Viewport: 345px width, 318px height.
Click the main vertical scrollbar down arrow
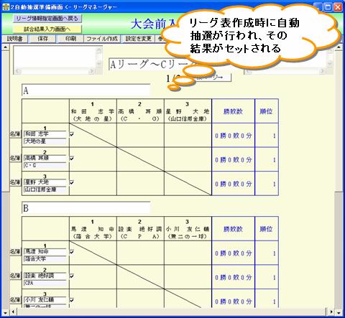[x=339, y=312]
